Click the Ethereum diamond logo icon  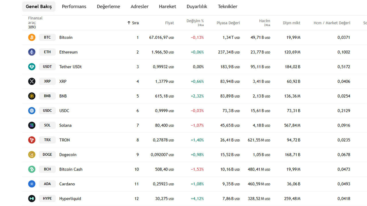[32, 52]
